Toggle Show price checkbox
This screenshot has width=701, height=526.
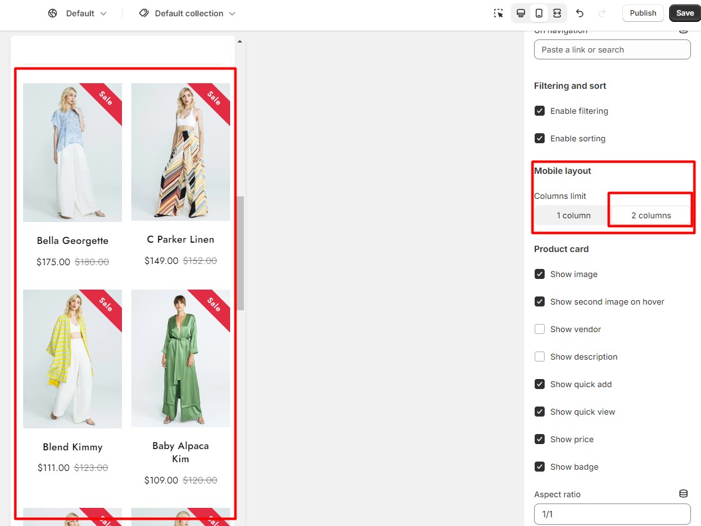click(540, 439)
